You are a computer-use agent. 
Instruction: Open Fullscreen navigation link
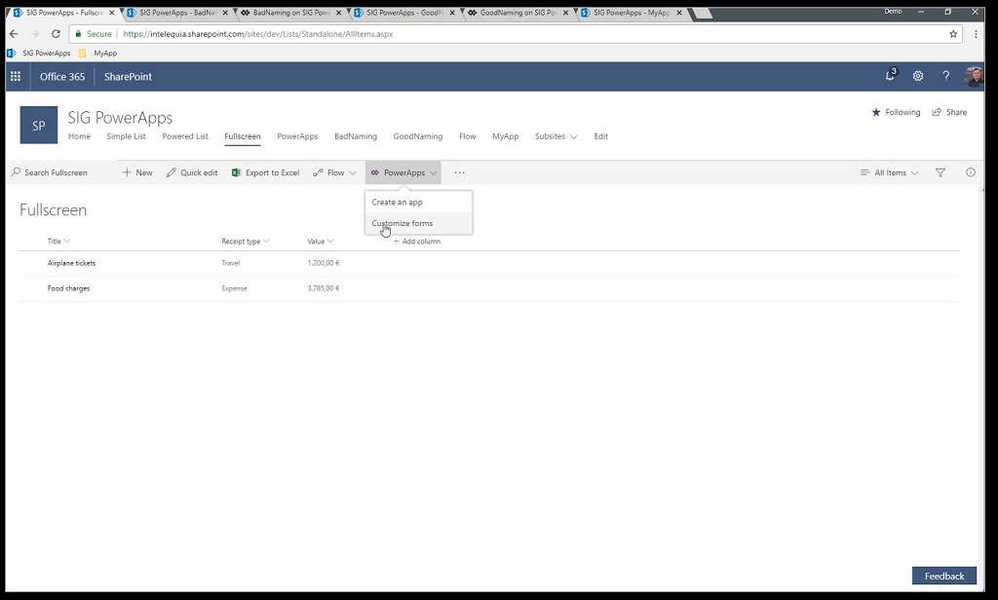[243, 136]
